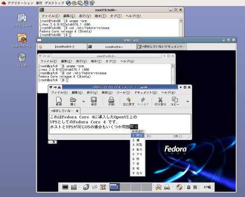This screenshot has height=197, width=245.
Task: Choose candidate 4 あり in IME list
Action: (x=138, y=149)
